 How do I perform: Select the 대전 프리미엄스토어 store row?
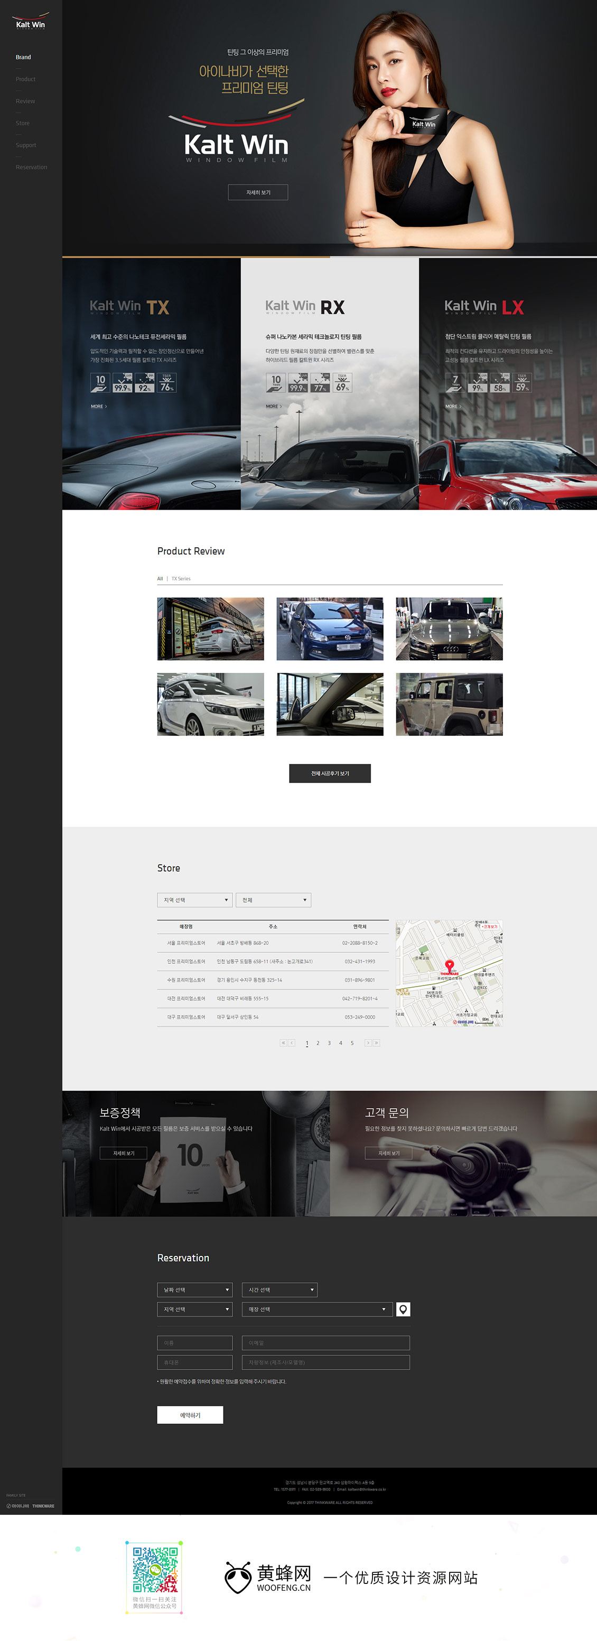[x=273, y=998]
